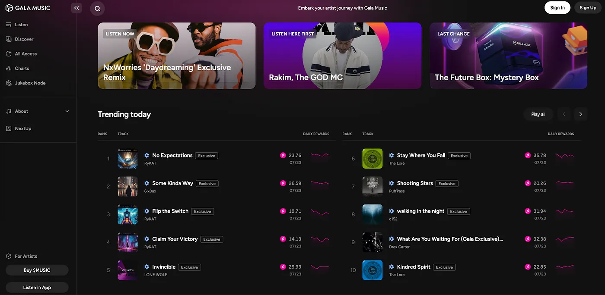Click the All Access sidebar icon
This screenshot has height=295, width=605.
pyautogui.click(x=9, y=54)
